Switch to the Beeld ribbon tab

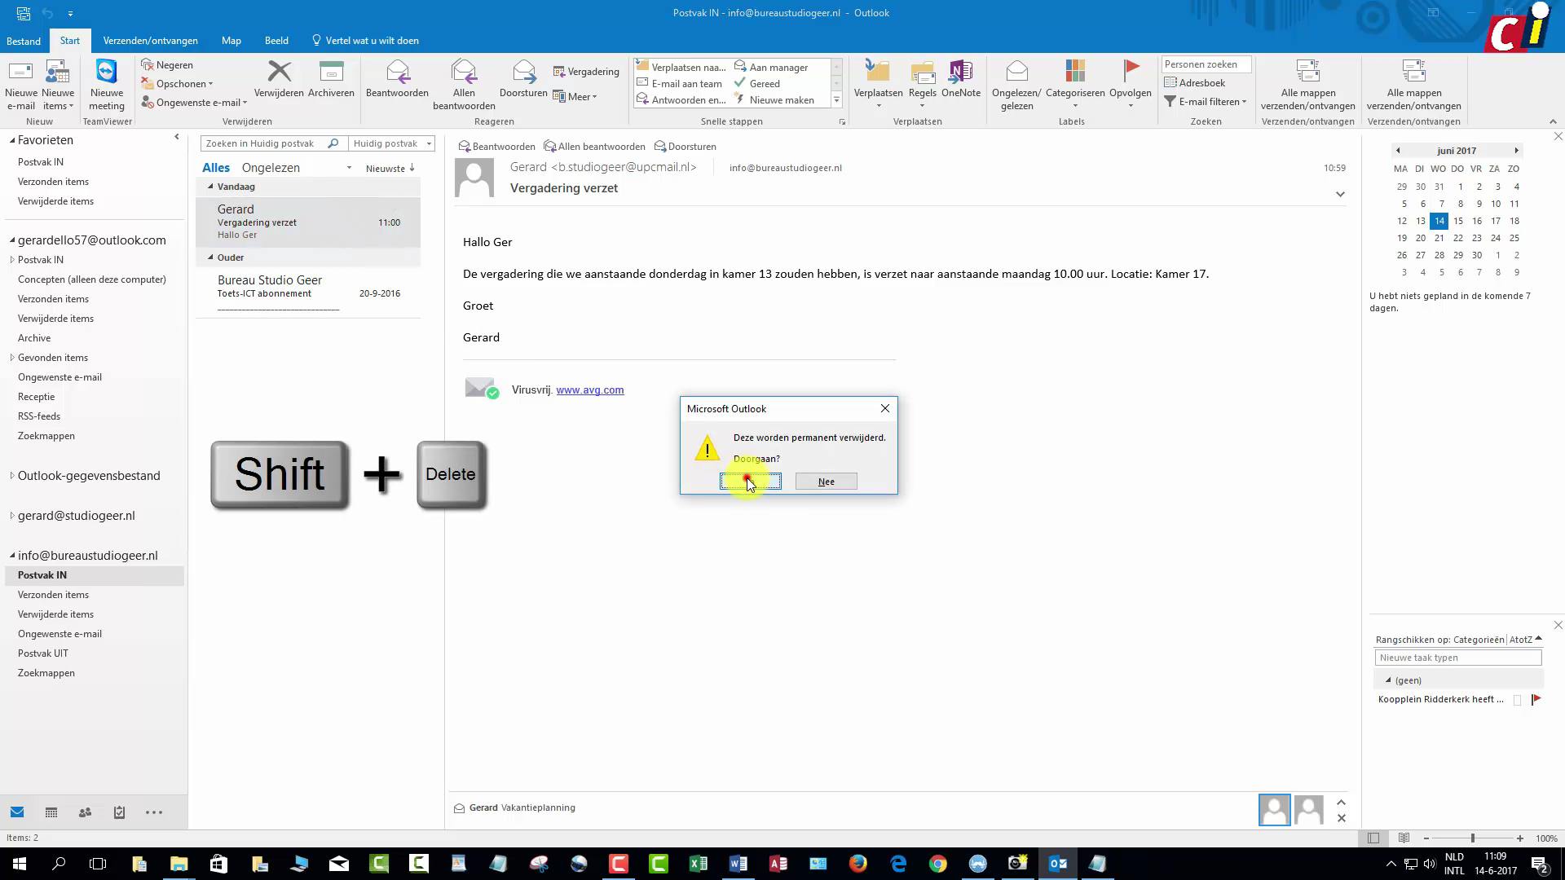pyautogui.click(x=276, y=40)
